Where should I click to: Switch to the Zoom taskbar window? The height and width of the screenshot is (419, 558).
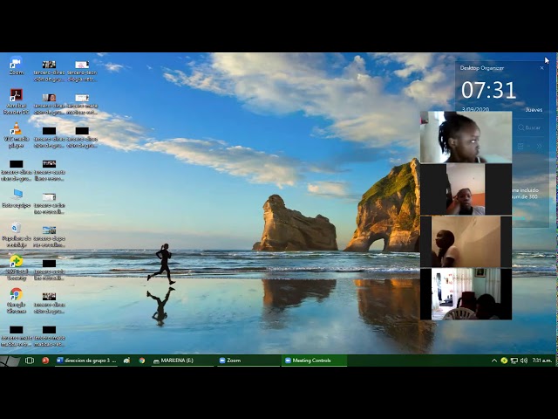[x=248, y=361]
